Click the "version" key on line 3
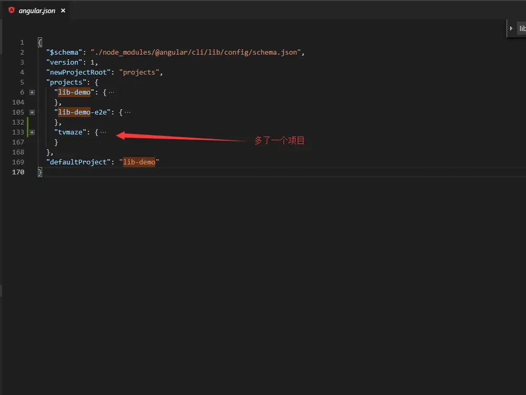This screenshot has height=395, width=526. click(x=64, y=63)
